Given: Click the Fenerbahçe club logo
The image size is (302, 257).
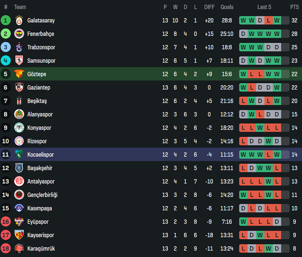Looking at the screenshot, I should point(19,34).
